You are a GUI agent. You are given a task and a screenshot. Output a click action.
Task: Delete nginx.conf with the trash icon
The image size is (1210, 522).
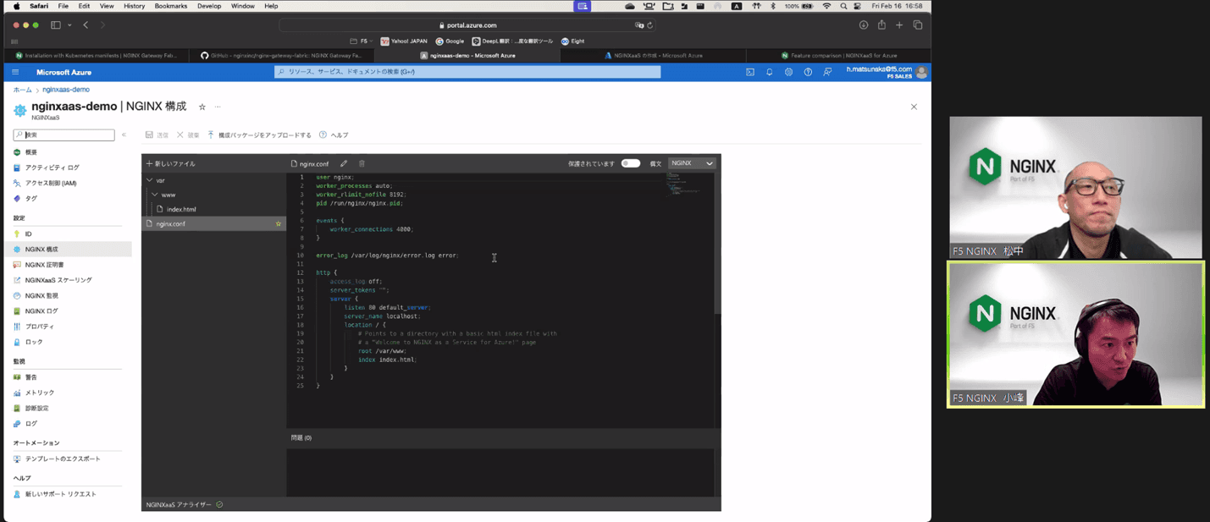pyautogui.click(x=362, y=164)
